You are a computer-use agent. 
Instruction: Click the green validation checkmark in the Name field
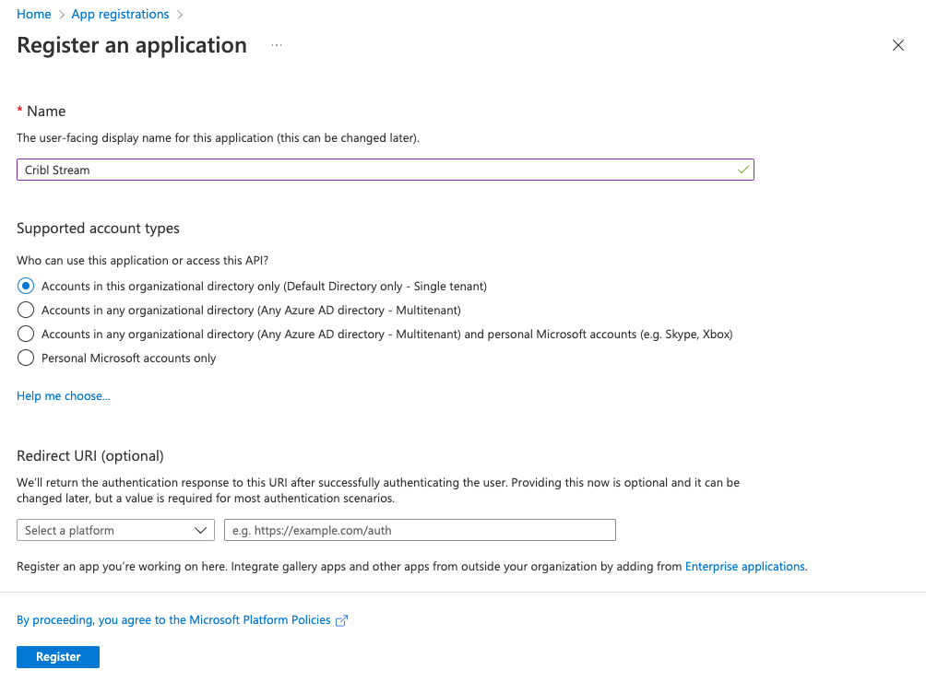pos(742,170)
